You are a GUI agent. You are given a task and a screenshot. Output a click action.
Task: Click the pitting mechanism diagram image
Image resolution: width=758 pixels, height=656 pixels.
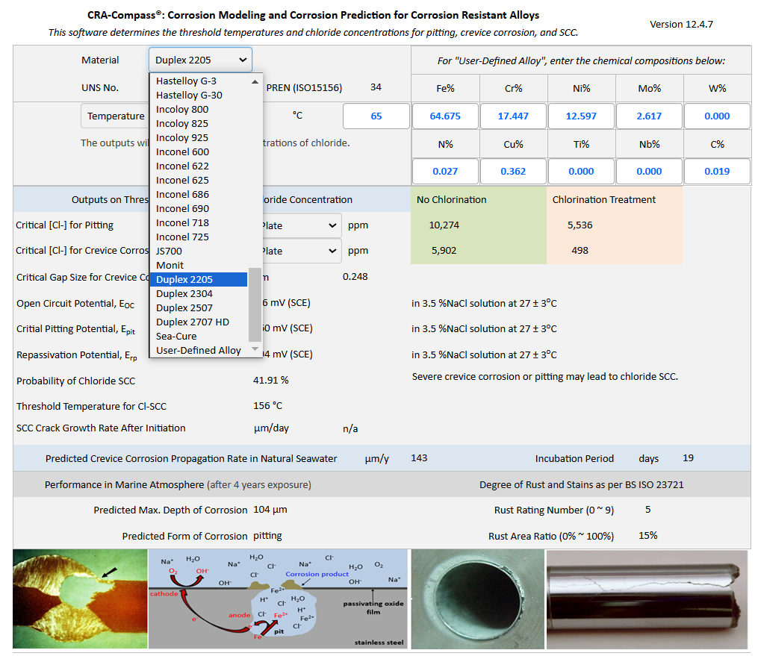(x=278, y=599)
